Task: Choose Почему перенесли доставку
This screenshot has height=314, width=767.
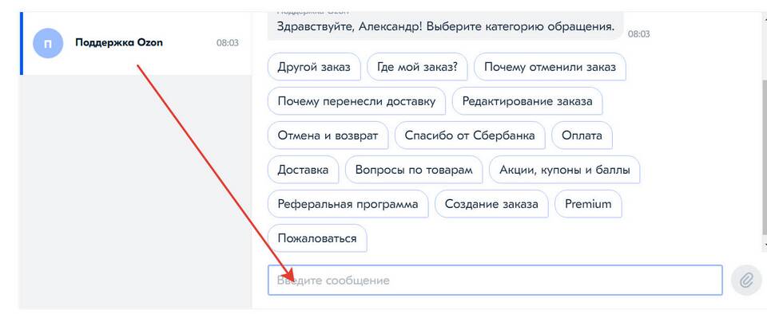Action: [x=356, y=101]
